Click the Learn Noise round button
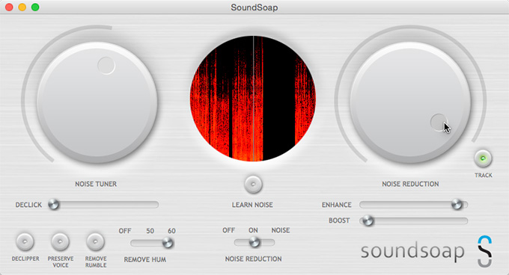Viewport: 509px width, 275px height. coord(253,185)
